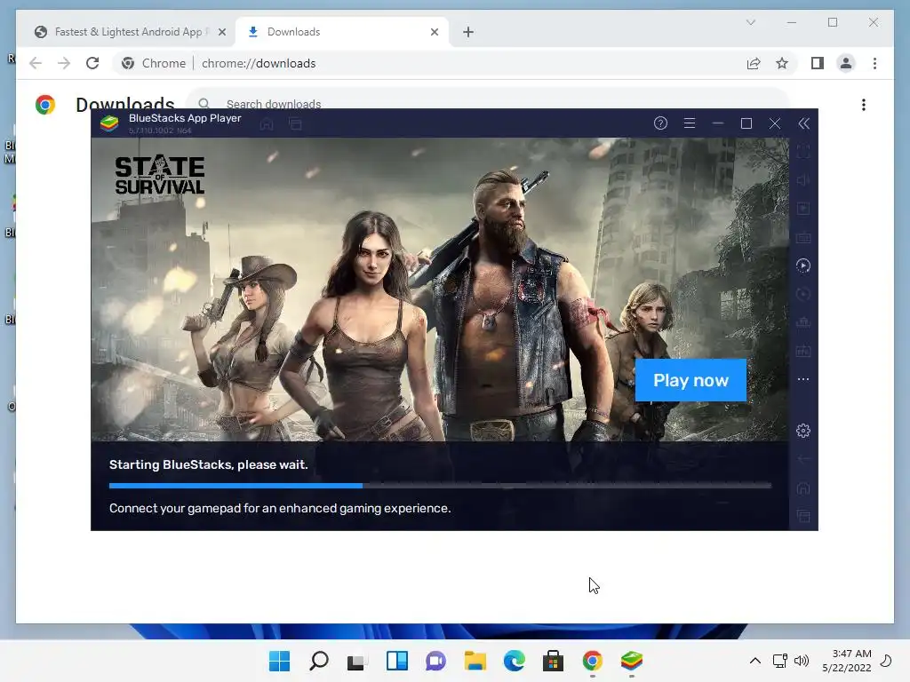Viewport: 910px width, 682px height.
Task: Toggle BlueStacks fullscreen icon in sidebar
Action: coord(803,152)
